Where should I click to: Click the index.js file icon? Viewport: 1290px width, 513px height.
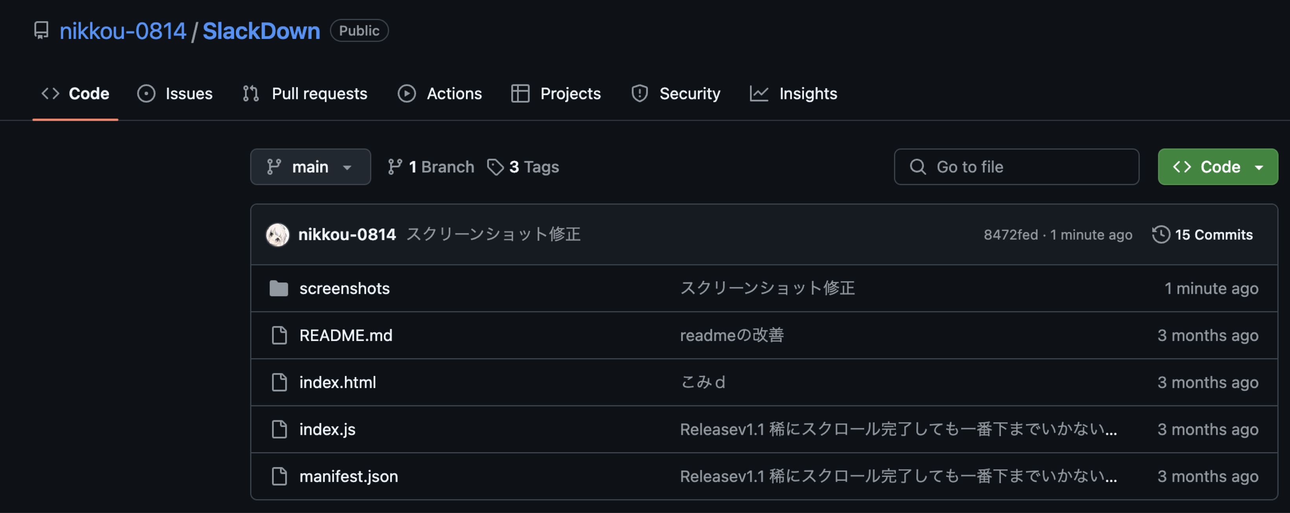point(279,429)
